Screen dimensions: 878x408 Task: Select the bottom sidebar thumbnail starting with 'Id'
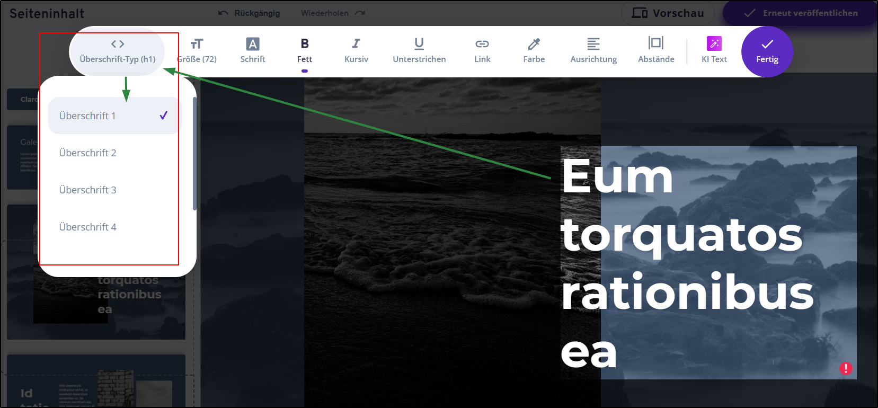pos(96,381)
